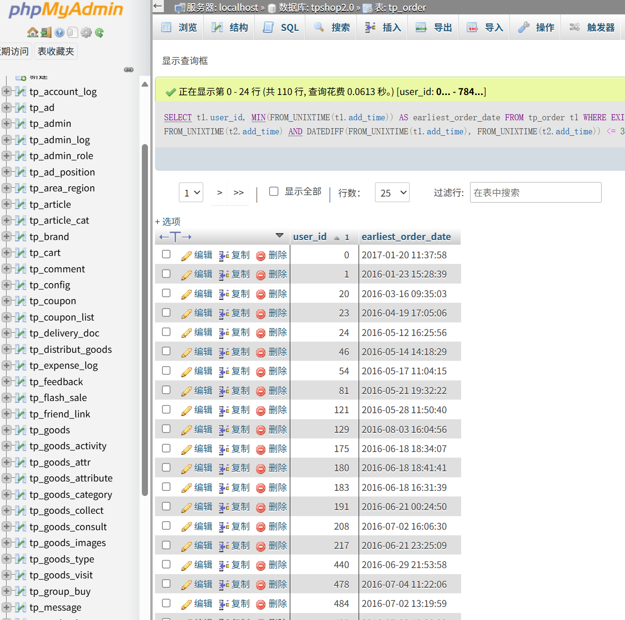This screenshot has height=620, width=625.
Task: Click copy icon for user_id 121 row
Action: [224, 410]
